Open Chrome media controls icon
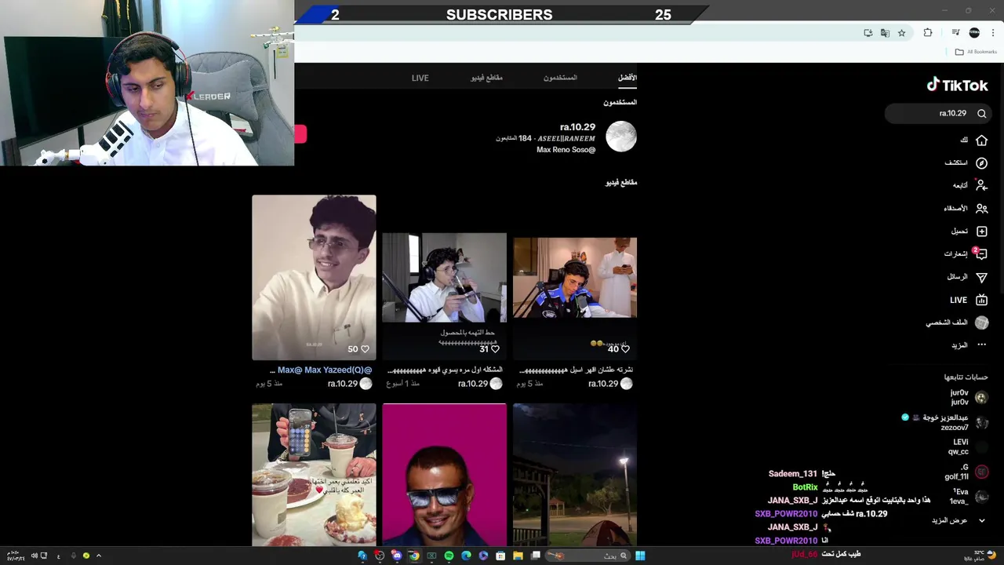The width and height of the screenshot is (1004, 565). coord(955,33)
